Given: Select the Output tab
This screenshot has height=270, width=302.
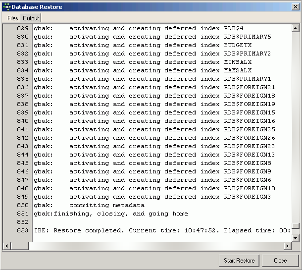Looking at the screenshot, I should pyautogui.click(x=31, y=18).
